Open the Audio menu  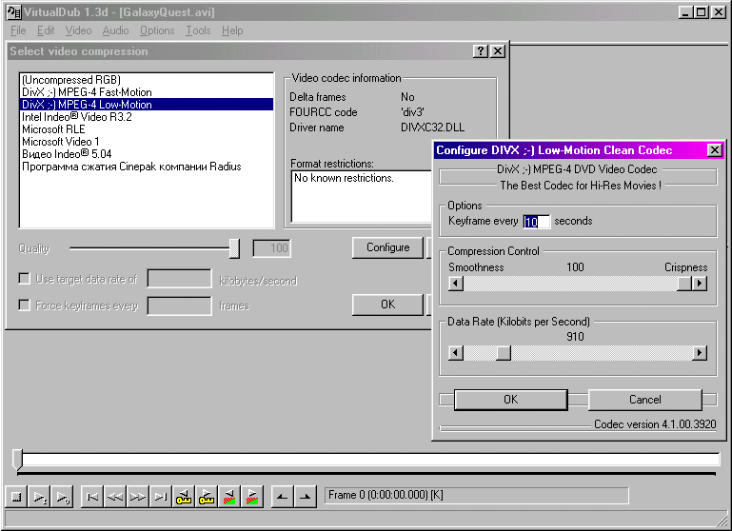tap(115, 30)
